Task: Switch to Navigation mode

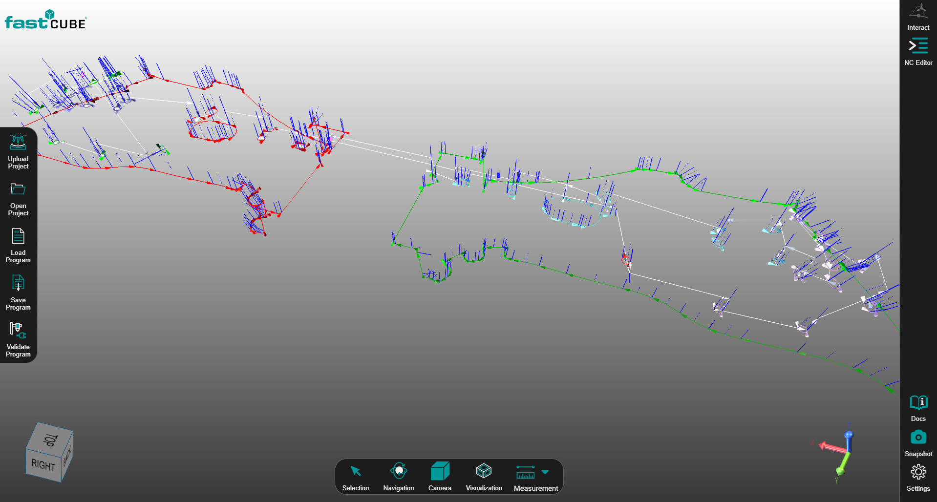Action: 399,472
